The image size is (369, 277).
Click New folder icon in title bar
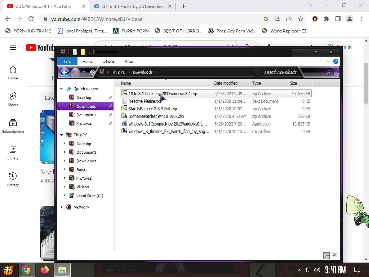click(x=83, y=52)
